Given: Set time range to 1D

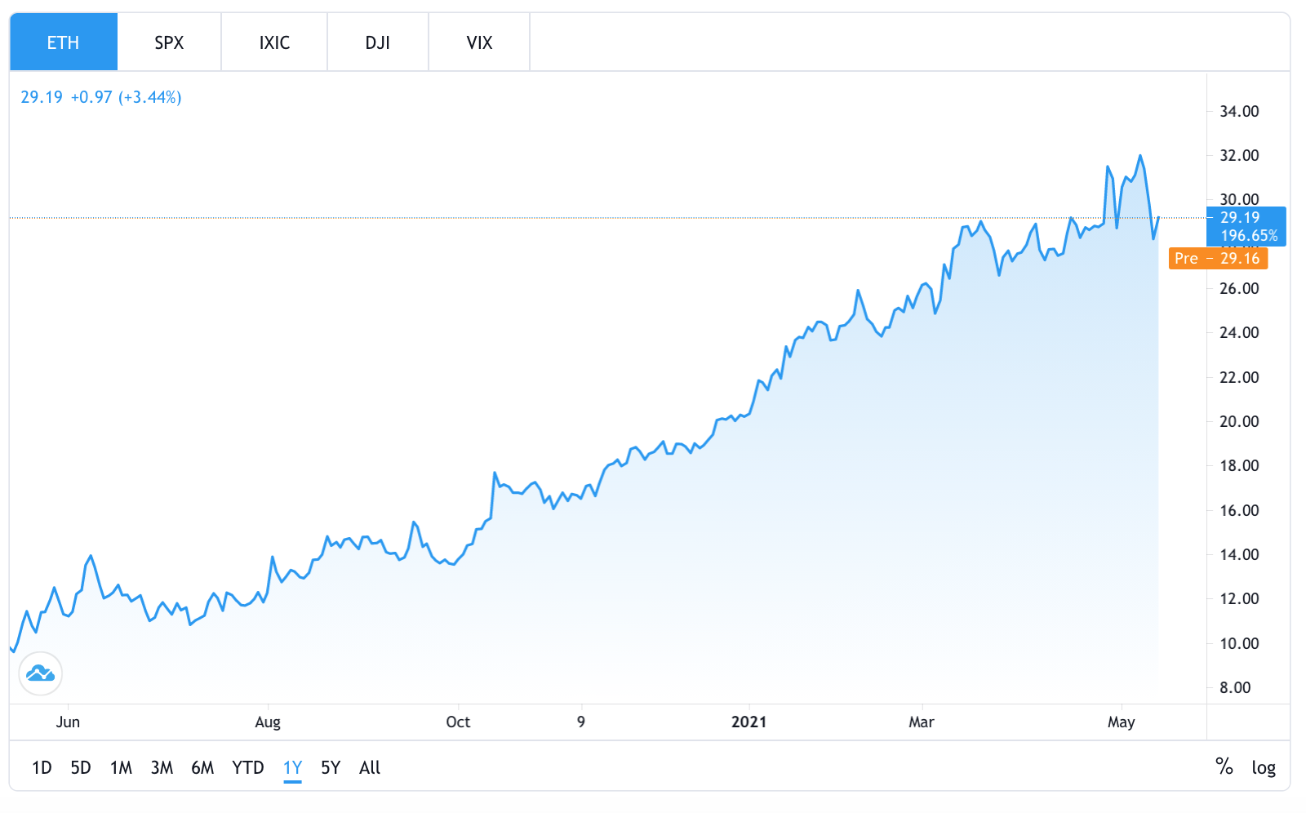Looking at the screenshot, I should coord(42,767).
